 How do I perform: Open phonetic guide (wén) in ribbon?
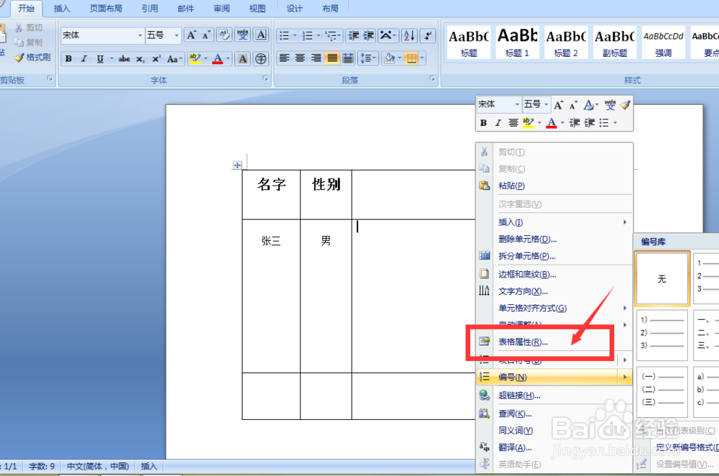(242, 35)
